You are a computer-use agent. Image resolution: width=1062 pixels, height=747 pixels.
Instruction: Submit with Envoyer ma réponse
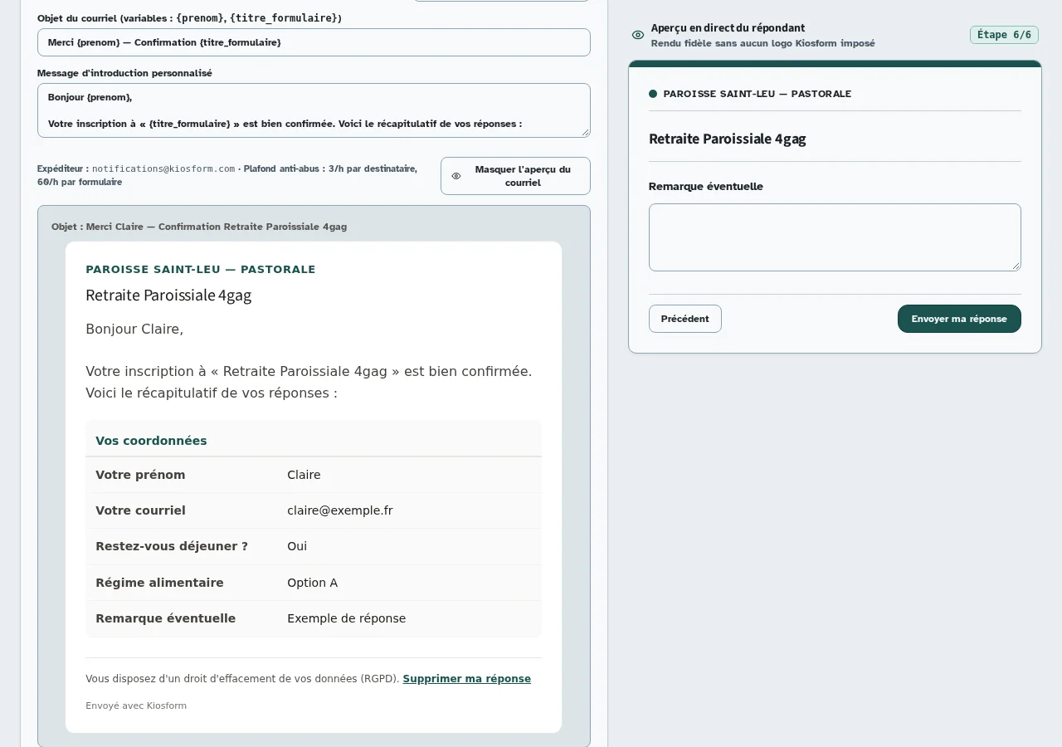[x=959, y=319]
